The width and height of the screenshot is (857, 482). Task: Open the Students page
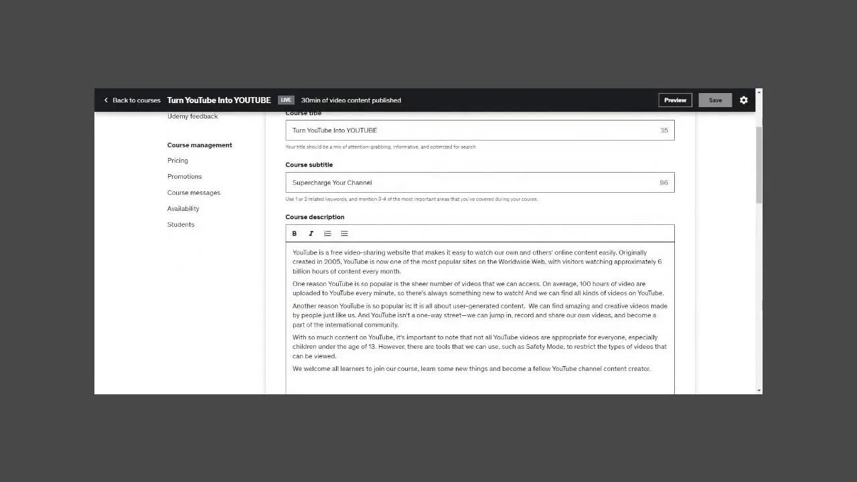pos(181,225)
